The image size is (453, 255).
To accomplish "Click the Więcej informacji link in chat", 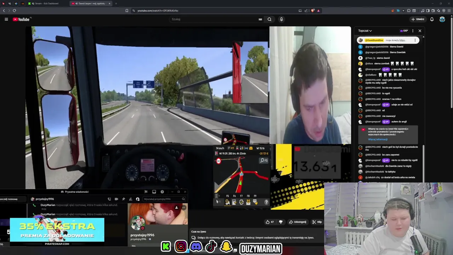I will coord(378,139).
